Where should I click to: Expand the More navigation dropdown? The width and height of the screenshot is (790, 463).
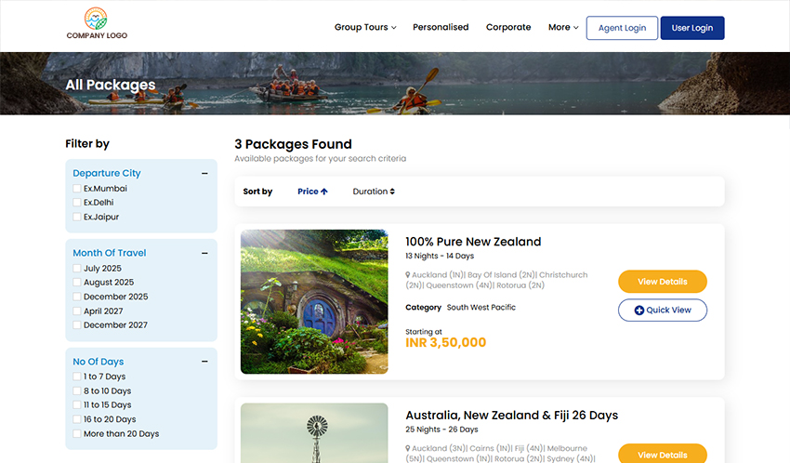pyautogui.click(x=563, y=28)
